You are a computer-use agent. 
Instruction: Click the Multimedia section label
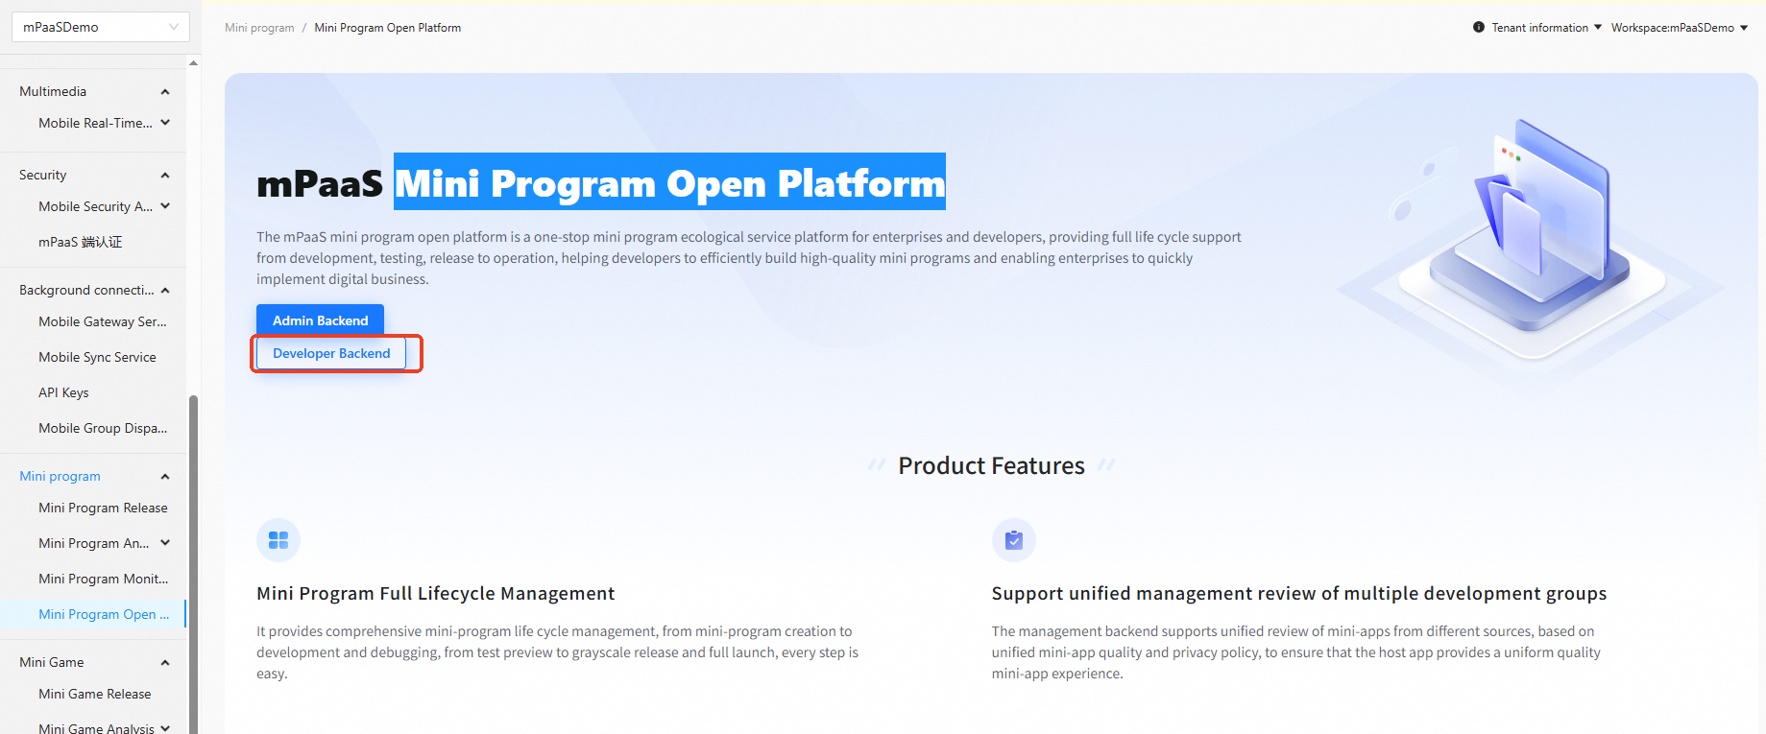click(x=53, y=91)
